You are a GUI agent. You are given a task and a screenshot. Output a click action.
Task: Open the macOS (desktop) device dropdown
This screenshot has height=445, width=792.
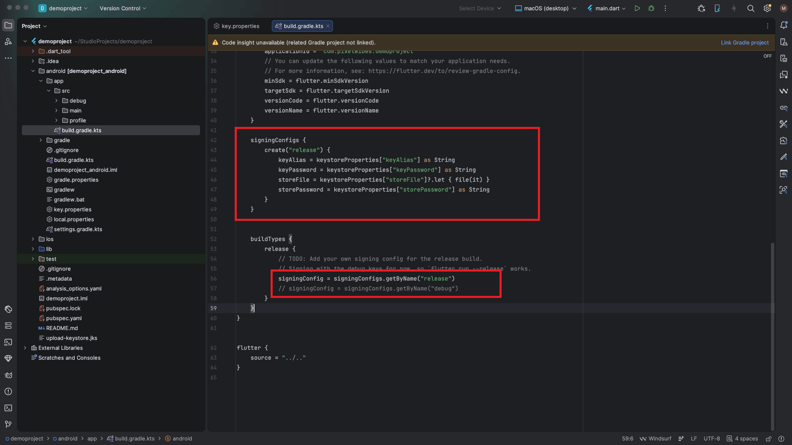pos(545,8)
